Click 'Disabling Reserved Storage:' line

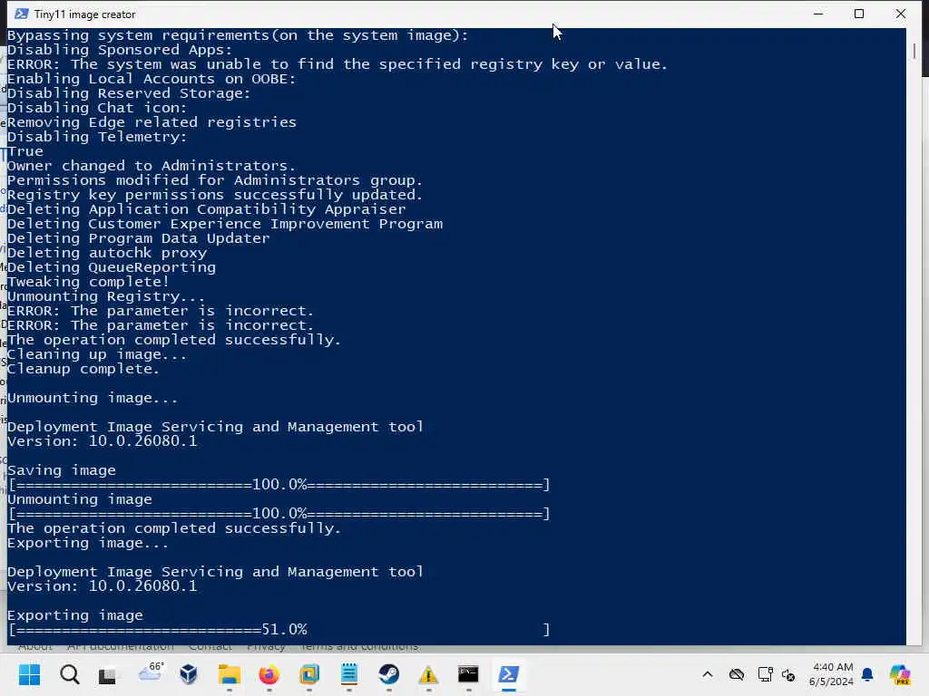pos(129,93)
